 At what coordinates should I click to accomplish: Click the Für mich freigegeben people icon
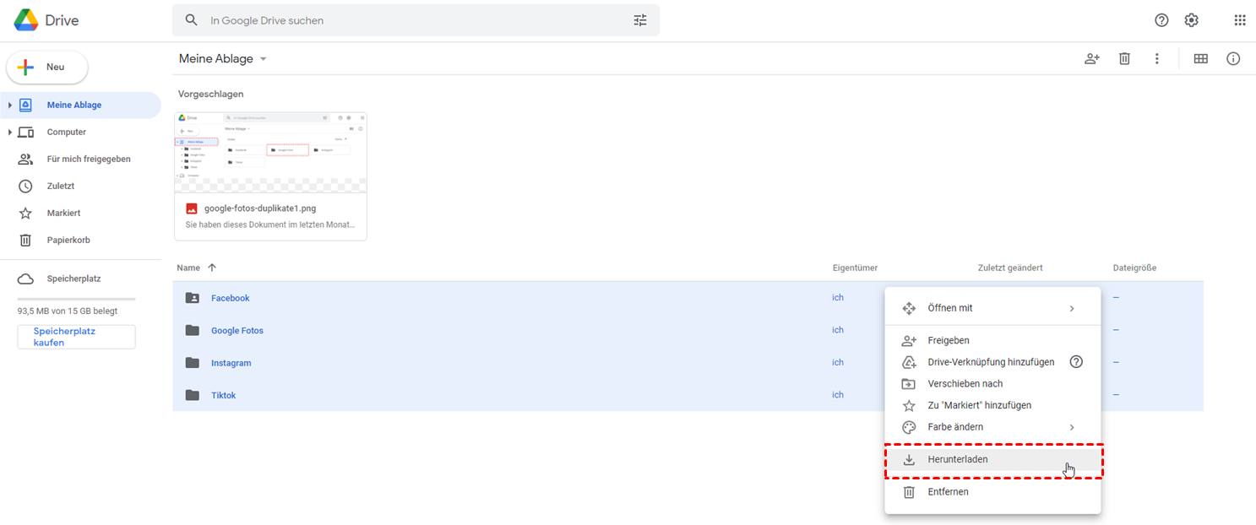25,159
